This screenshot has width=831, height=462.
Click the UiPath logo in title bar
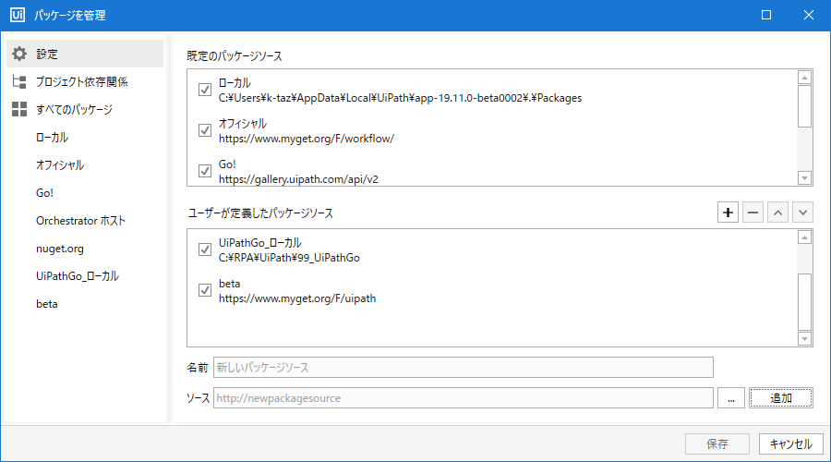pyautogui.click(x=18, y=15)
